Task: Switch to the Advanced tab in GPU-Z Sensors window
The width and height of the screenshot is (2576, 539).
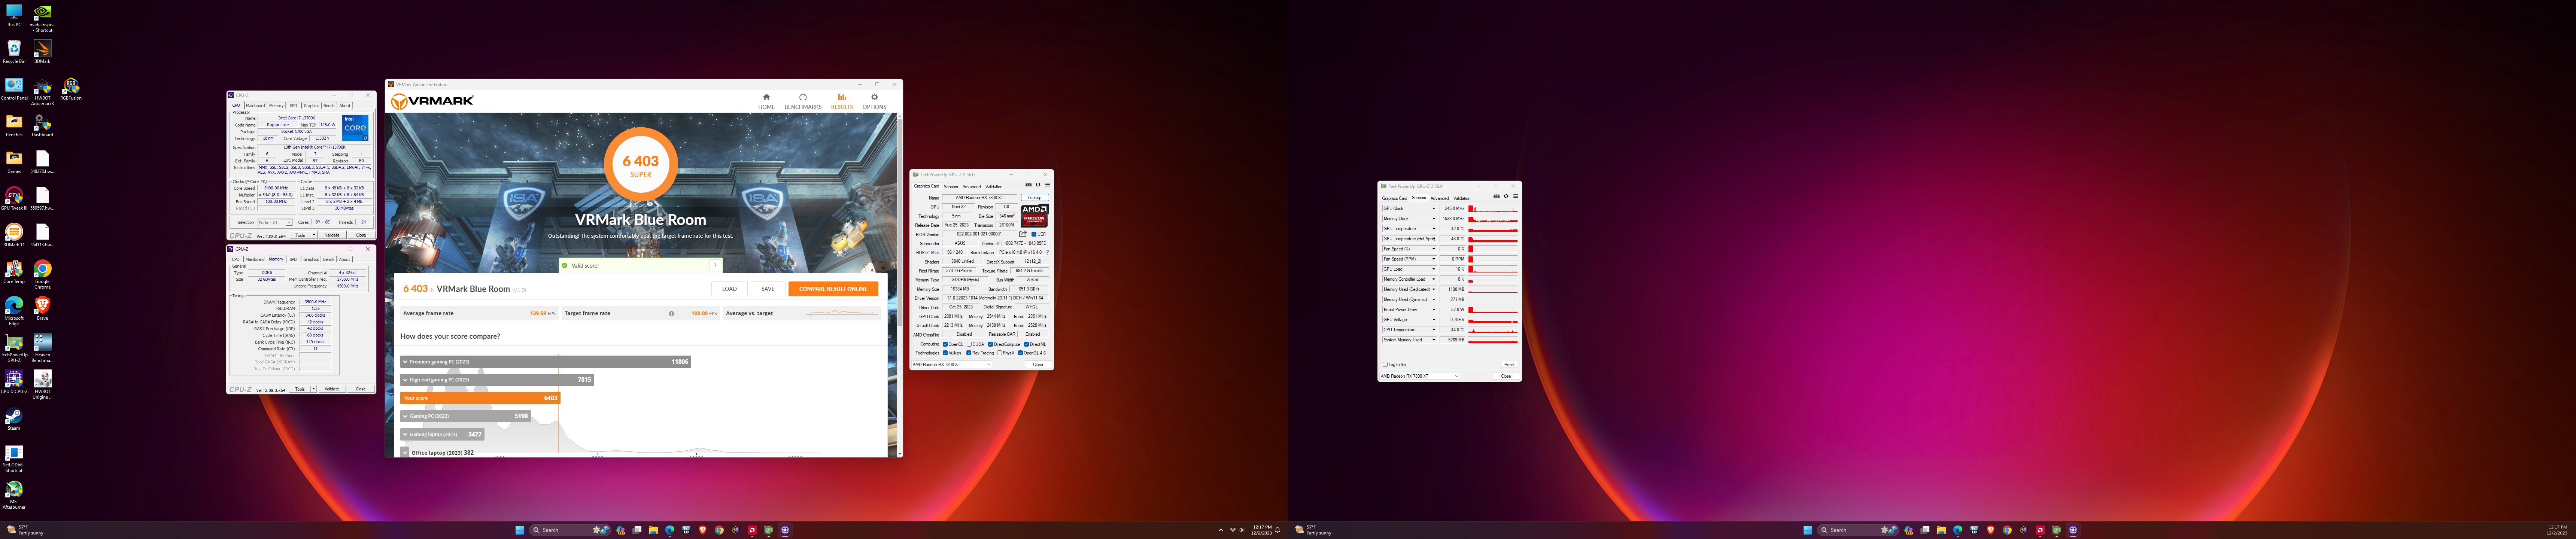Action: click(x=1440, y=198)
